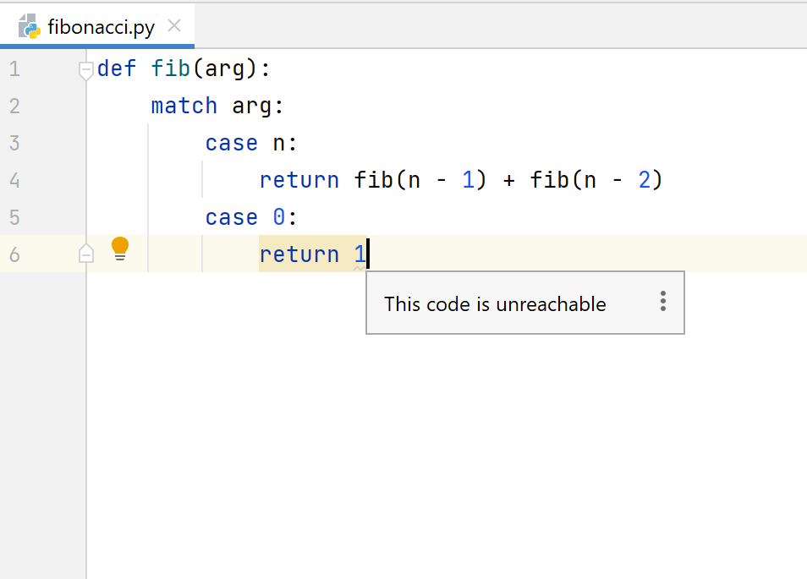The width and height of the screenshot is (807, 579).
Task: Click the fib function name on line 1
Action: tap(169, 68)
